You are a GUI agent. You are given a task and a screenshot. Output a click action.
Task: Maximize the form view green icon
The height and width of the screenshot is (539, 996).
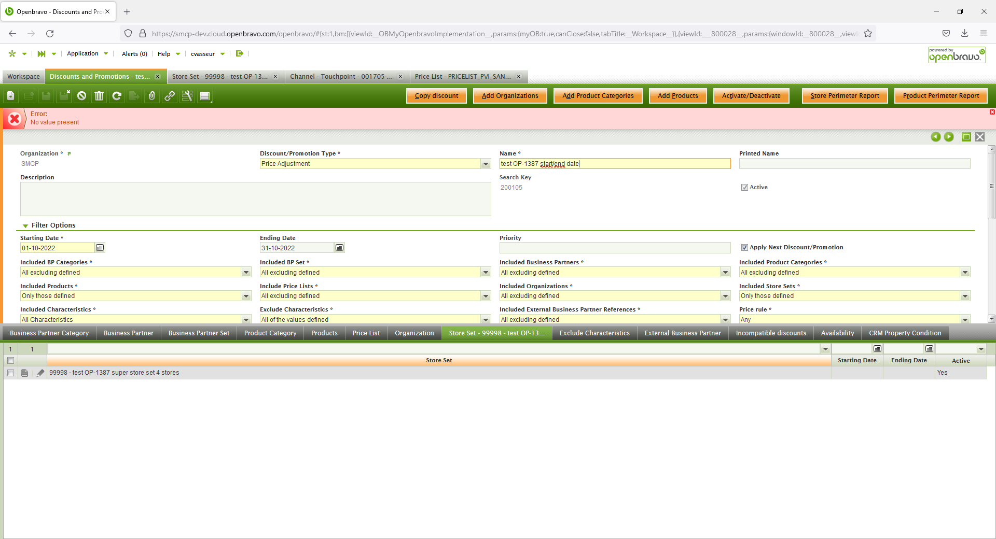(x=966, y=137)
